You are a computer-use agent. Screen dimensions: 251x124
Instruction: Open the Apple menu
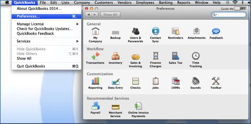click(x=7, y=3)
